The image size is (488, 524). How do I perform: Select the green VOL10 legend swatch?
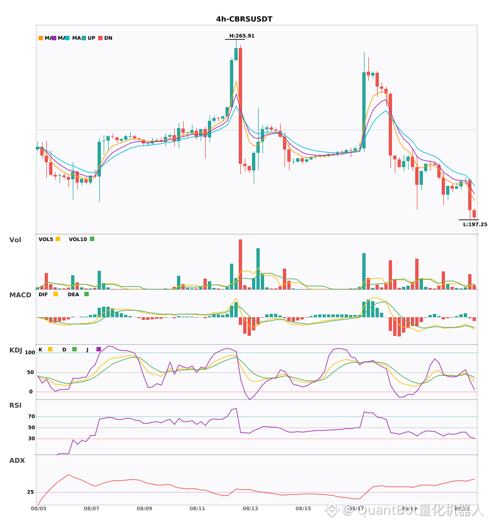92,239
